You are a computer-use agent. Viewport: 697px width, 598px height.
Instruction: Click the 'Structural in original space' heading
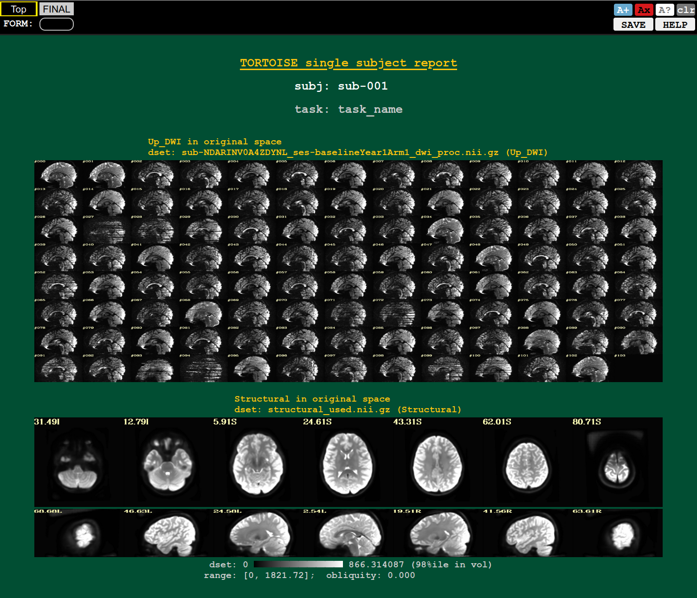[312, 399]
